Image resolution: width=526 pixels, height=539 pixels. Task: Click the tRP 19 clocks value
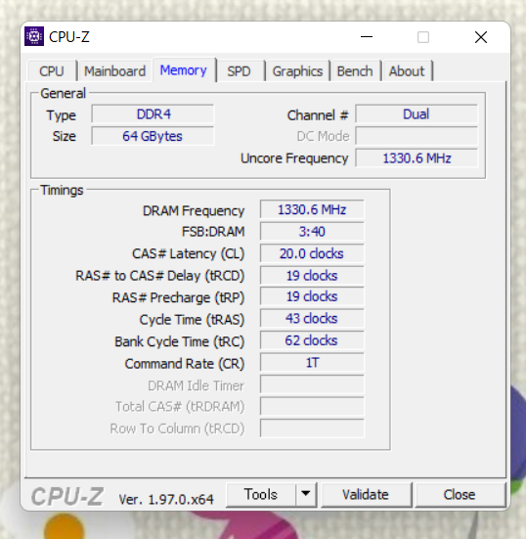(x=312, y=296)
